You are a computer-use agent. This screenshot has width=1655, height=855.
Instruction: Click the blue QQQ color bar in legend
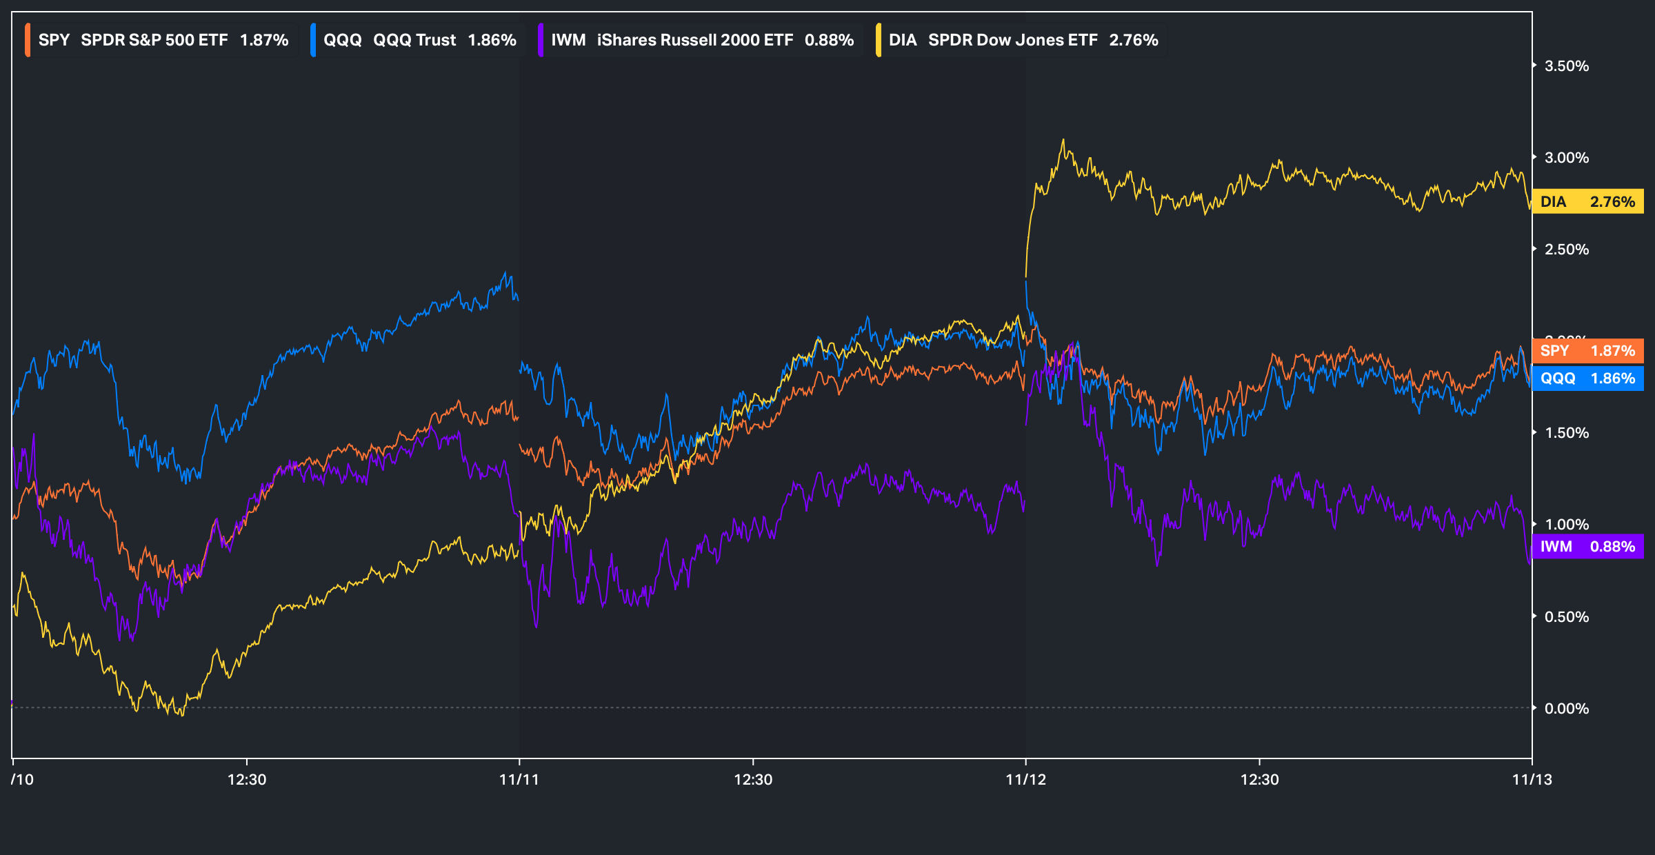(x=313, y=40)
